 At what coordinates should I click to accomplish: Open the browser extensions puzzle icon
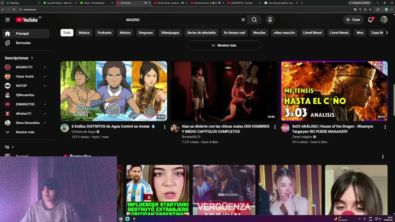[378, 10]
